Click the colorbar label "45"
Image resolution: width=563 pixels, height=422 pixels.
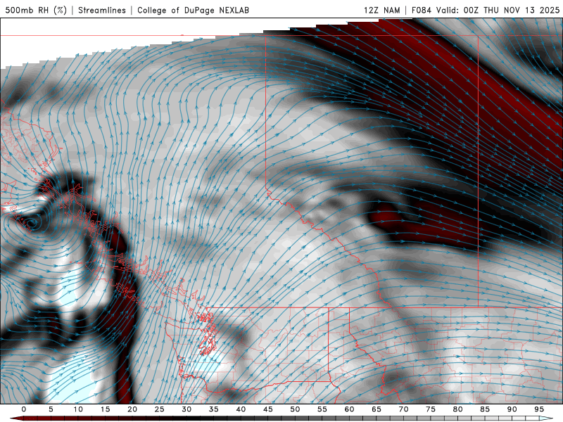pyautogui.click(x=268, y=409)
